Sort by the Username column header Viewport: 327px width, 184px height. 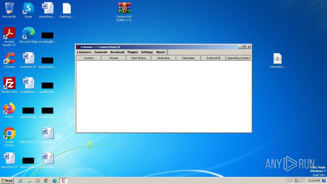point(188,58)
